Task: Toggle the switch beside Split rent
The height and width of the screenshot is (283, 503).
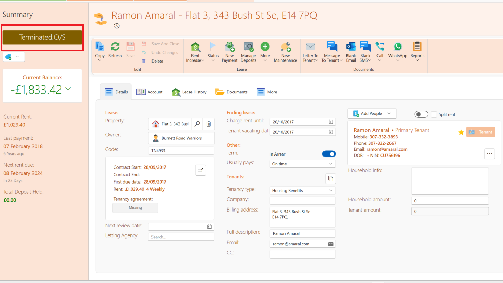Action: [x=421, y=114]
